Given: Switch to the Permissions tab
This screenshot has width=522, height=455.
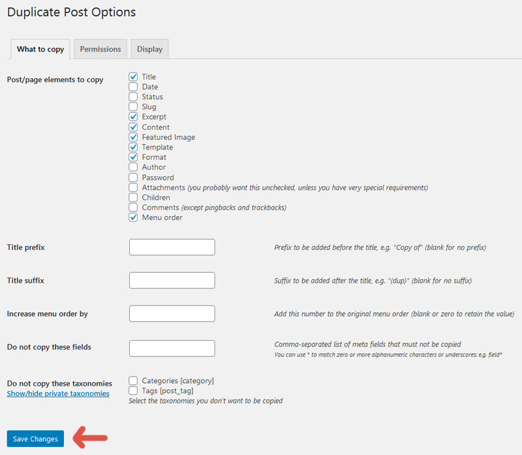Looking at the screenshot, I should pos(100,49).
